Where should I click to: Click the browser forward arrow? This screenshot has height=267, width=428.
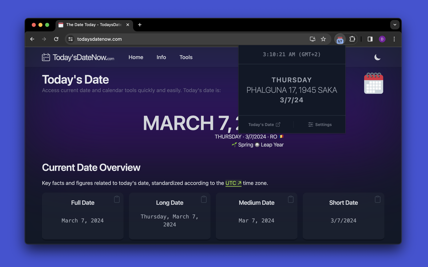(x=44, y=39)
